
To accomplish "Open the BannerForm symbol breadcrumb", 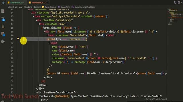I will [x=65, y=7].
